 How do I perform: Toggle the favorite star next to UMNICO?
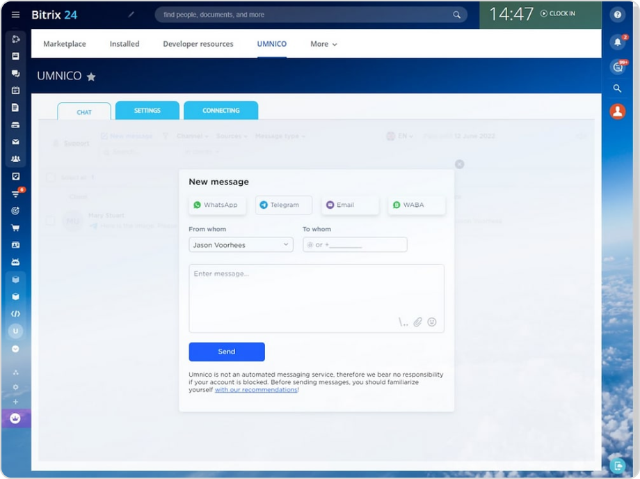pos(91,77)
